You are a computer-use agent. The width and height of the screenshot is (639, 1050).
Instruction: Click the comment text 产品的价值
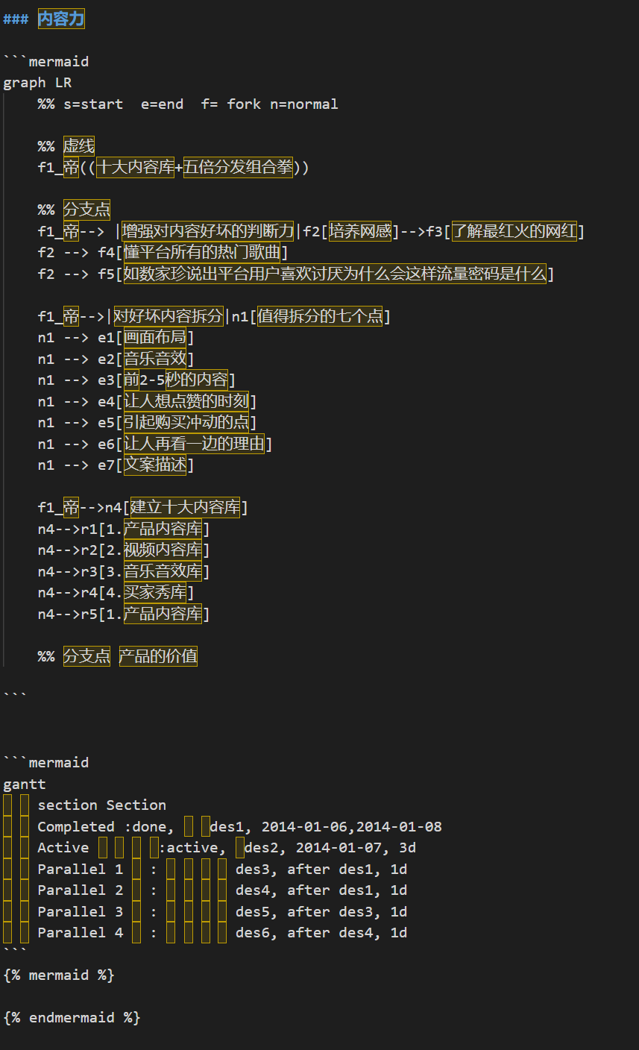point(158,656)
